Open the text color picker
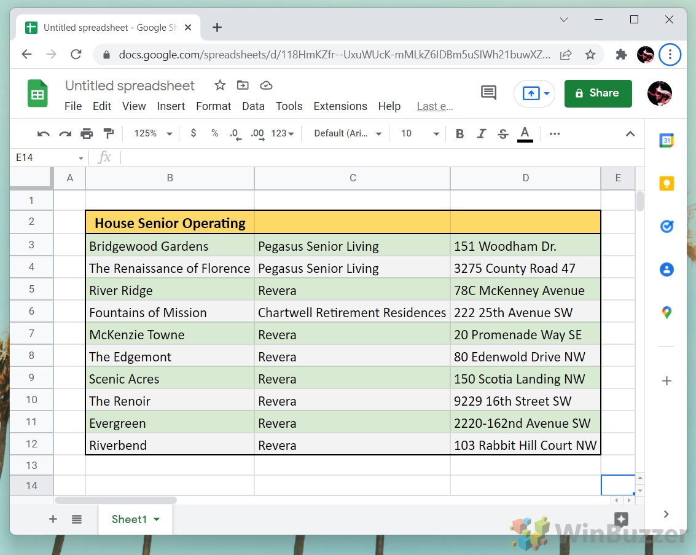The image size is (696, 555). point(525,134)
